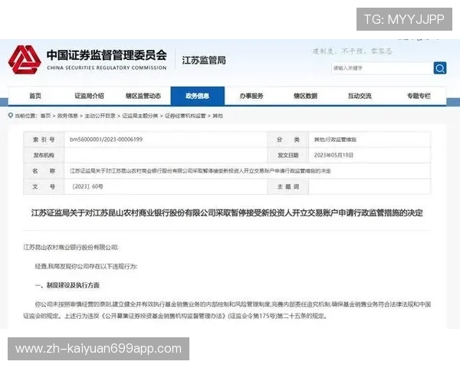Open the 专题专栏 navigation tab
This screenshot has width=460, height=368.
419,96
